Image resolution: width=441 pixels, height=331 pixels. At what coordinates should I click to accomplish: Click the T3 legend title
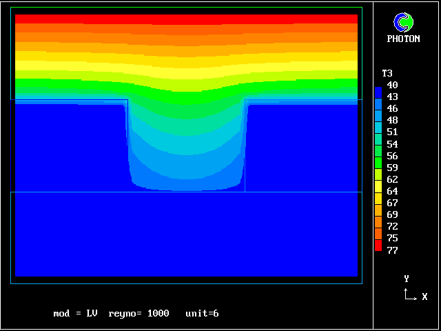click(x=387, y=73)
